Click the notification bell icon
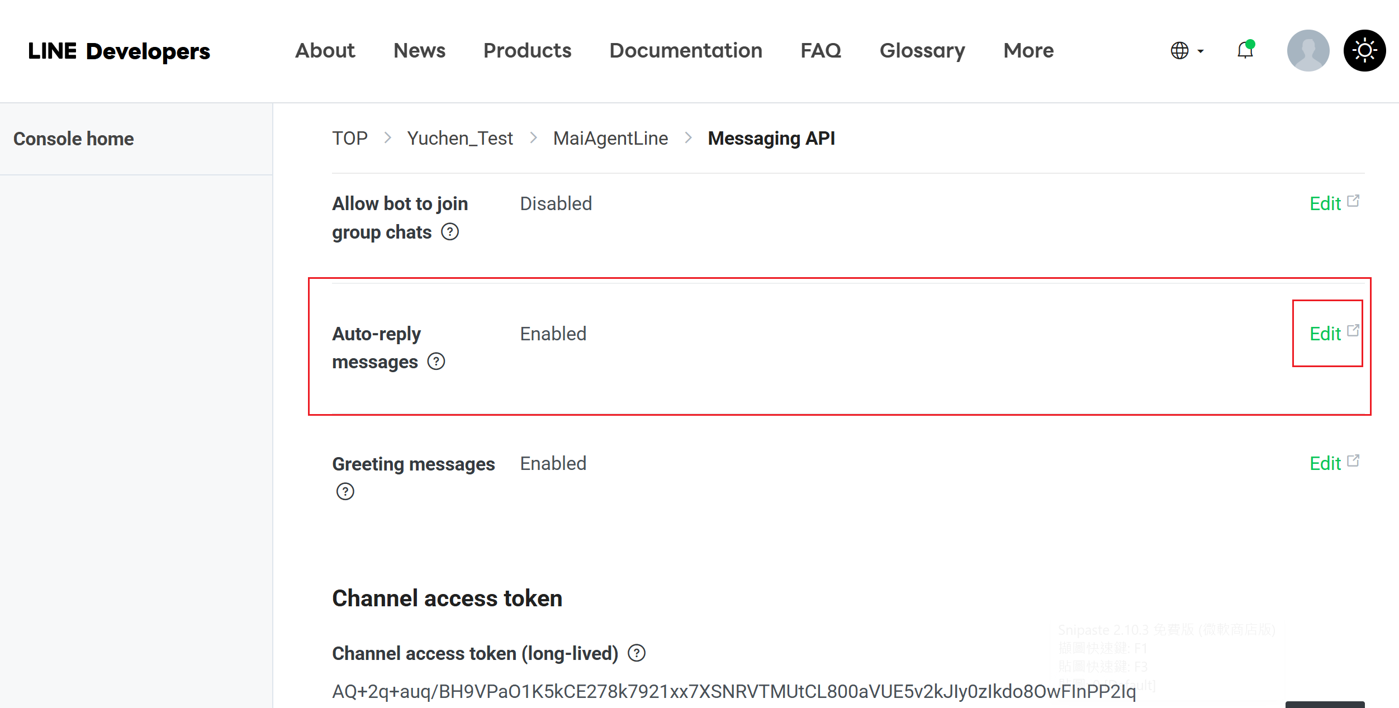 [1245, 50]
